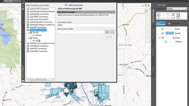This screenshot has width=189, height=106.
Task: Select Add SDF Connection provider
Action: point(38,27)
